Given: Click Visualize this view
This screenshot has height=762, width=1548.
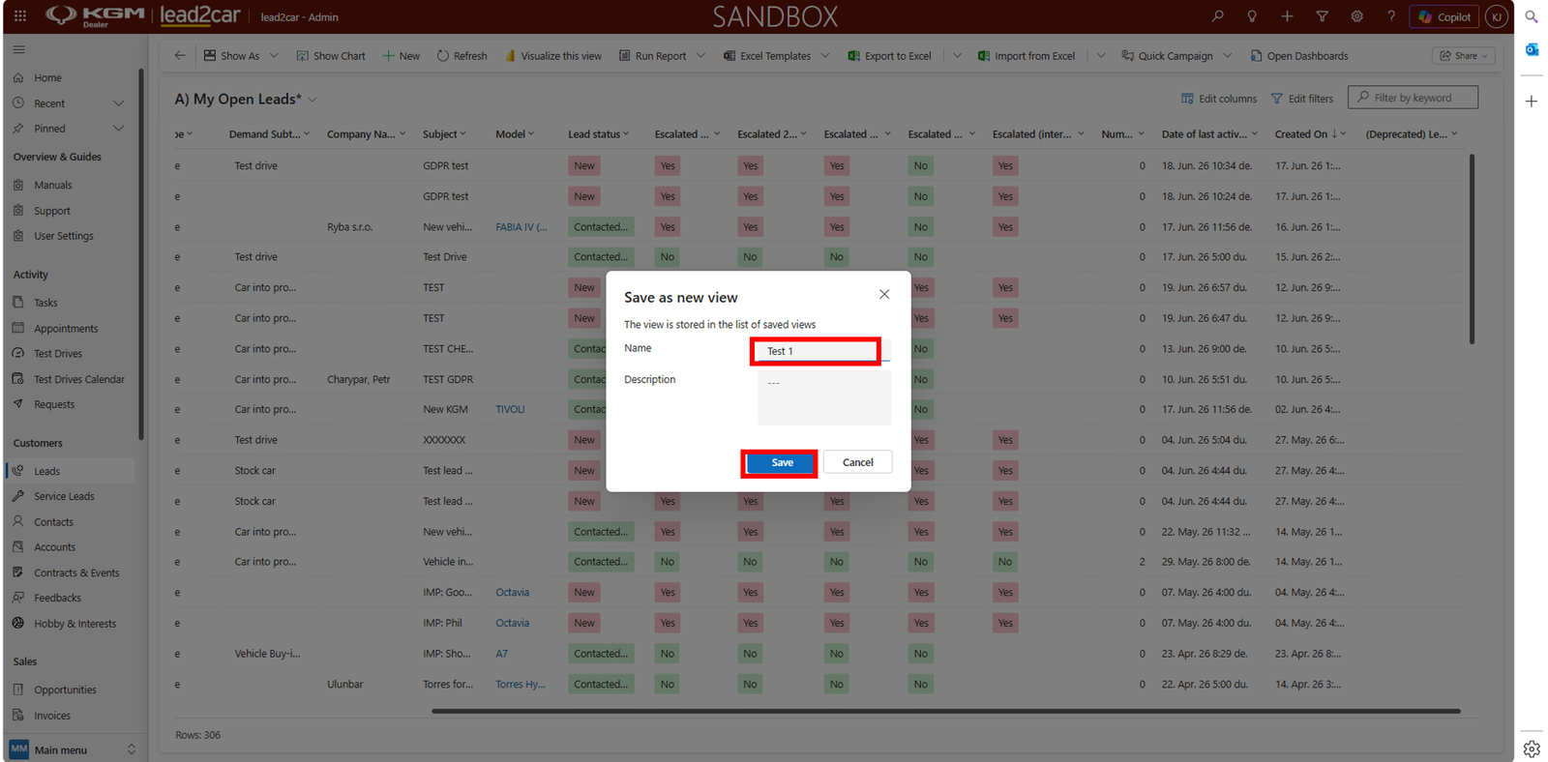Looking at the screenshot, I should 552,56.
